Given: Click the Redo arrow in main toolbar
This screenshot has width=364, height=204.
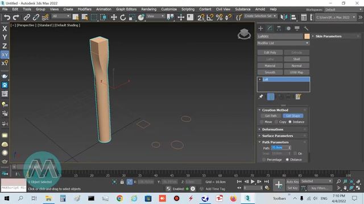Looking at the screenshot, I should click(x=16, y=18).
